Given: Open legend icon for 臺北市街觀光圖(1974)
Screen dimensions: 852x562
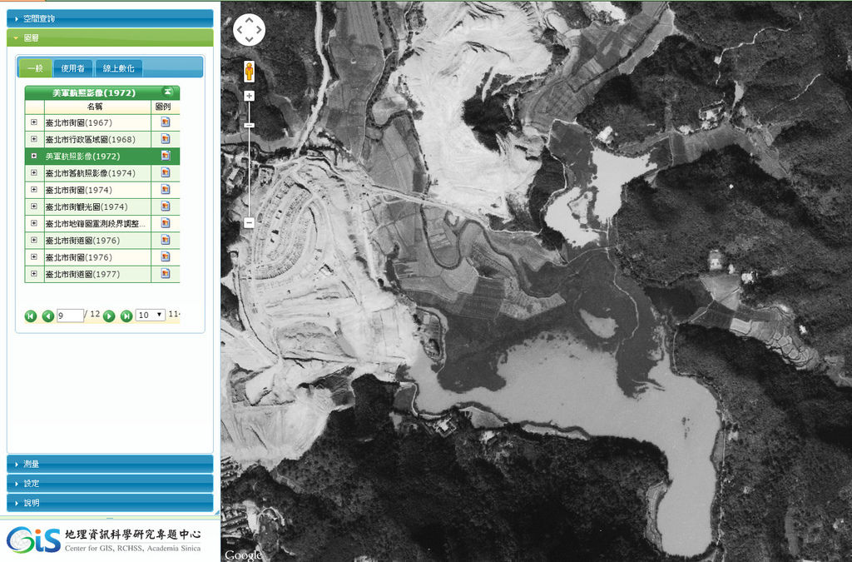Looking at the screenshot, I should tap(166, 206).
